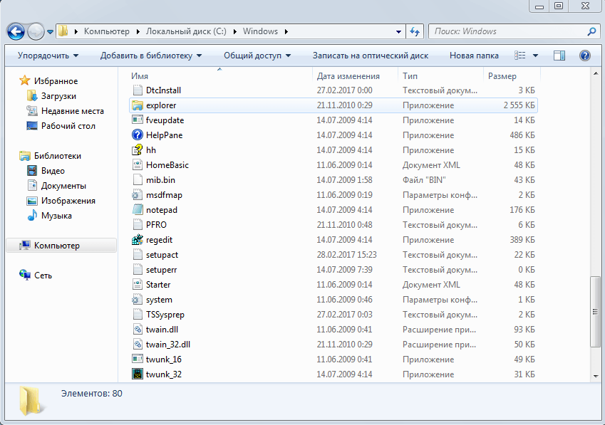
Task: Select Сеть in the navigation pane
Action: click(x=43, y=275)
